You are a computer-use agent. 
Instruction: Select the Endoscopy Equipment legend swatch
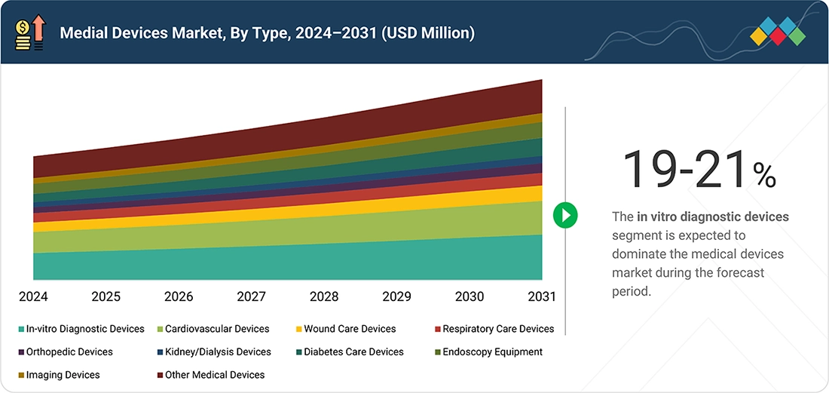point(437,352)
